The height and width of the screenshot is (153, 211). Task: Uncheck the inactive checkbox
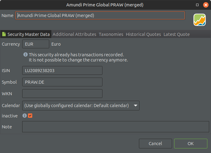tap(30, 116)
